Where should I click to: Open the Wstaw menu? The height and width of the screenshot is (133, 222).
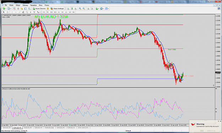pyautogui.click(x=18, y=5)
